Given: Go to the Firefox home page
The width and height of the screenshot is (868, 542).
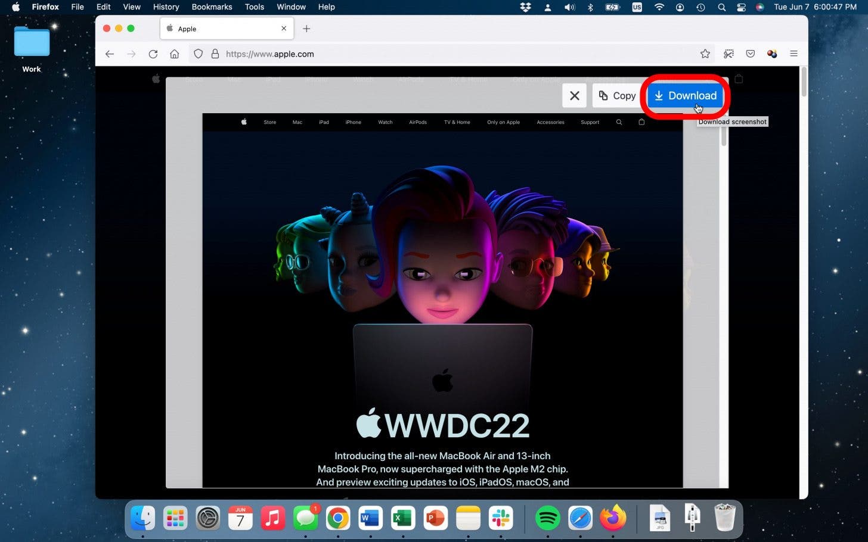Looking at the screenshot, I should coord(175,54).
